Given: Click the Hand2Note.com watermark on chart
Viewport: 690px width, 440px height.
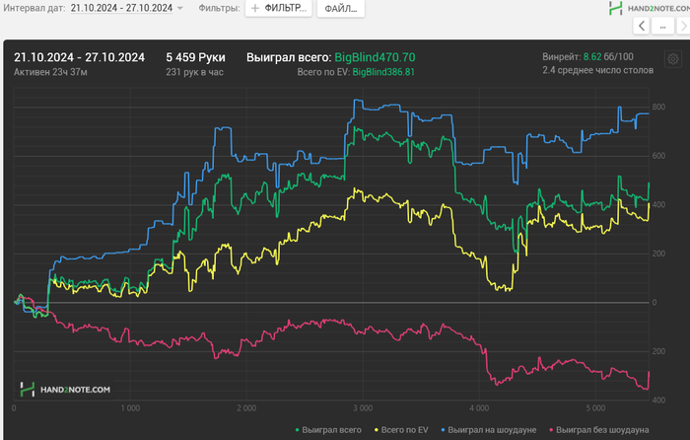Looking at the screenshot, I should point(66,390).
